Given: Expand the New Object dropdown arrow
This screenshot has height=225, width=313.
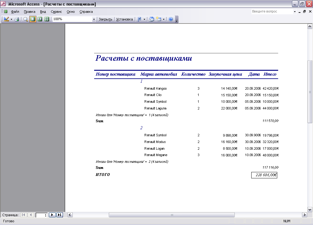Looking at the screenshot, I should pyautogui.click(x=164, y=19).
